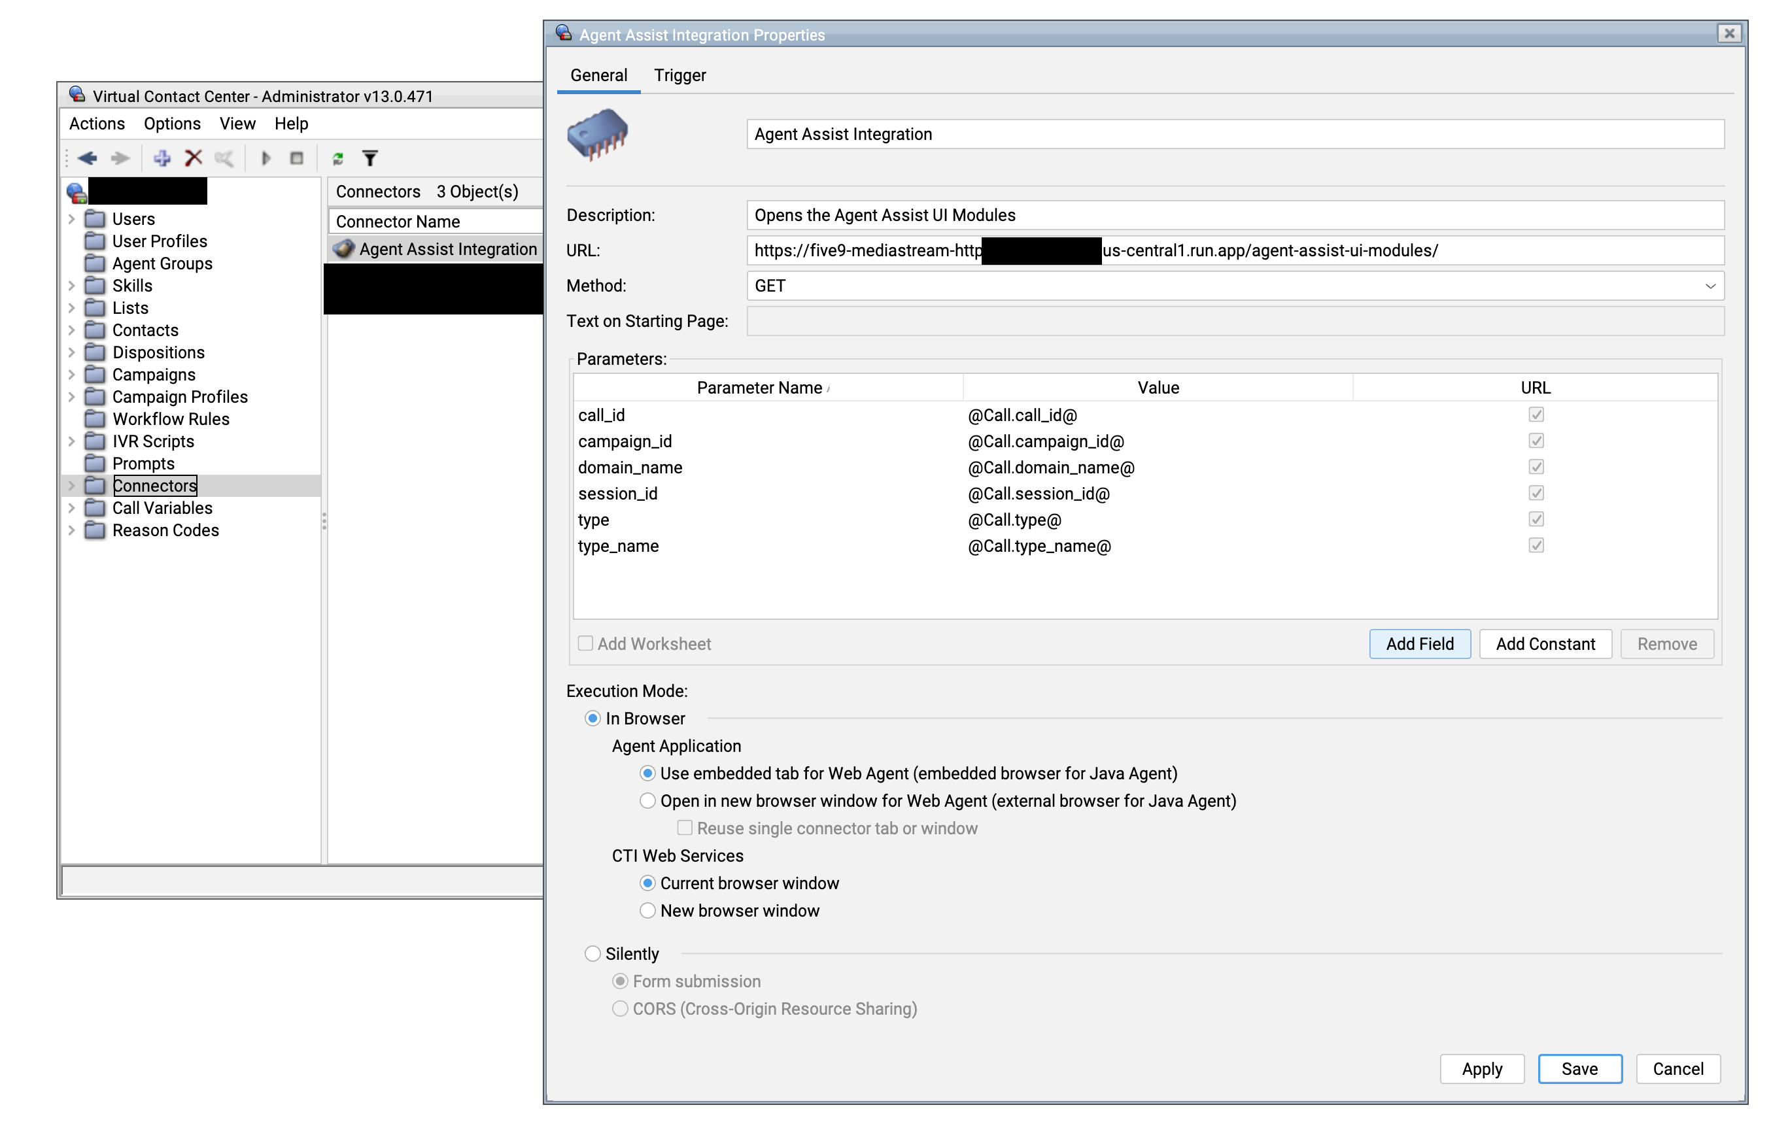1788x1135 pixels.
Task: Click the Add Constant button
Action: point(1545,645)
